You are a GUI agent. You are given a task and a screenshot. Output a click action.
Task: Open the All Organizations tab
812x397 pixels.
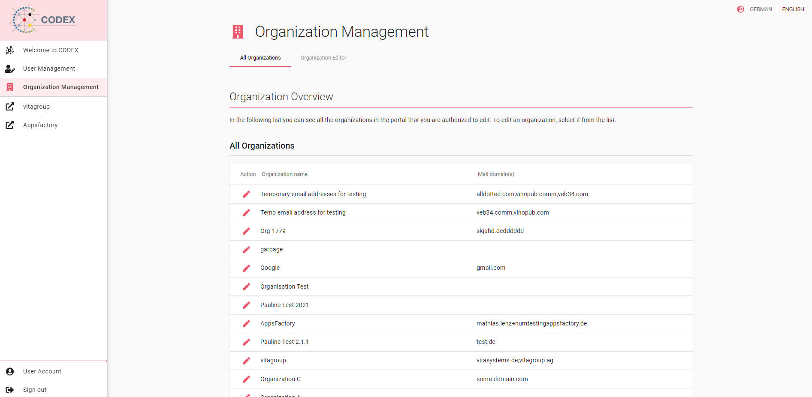(x=260, y=58)
